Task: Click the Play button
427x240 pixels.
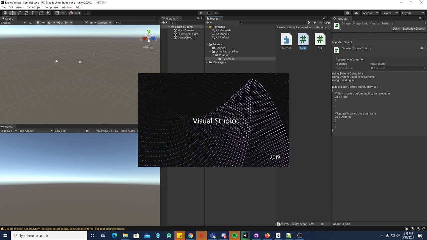Action: coord(201,13)
